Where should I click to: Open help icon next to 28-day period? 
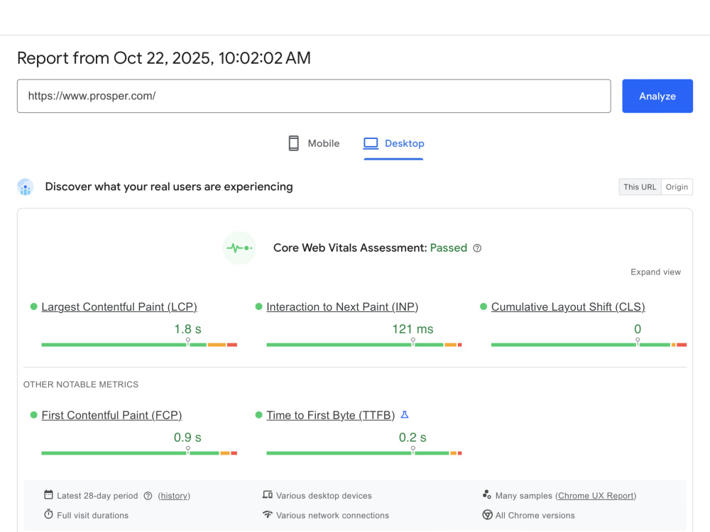148,496
